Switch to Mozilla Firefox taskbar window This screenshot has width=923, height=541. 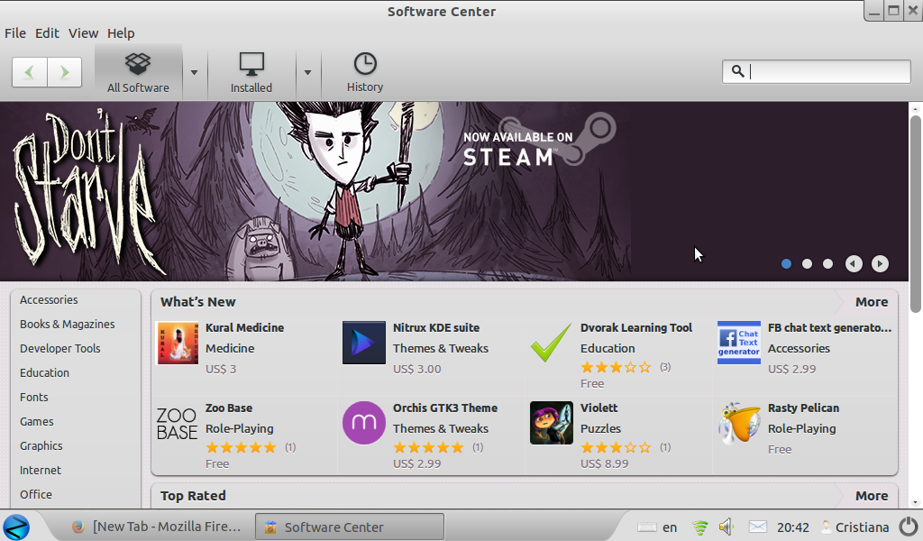pyautogui.click(x=156, y=527)
